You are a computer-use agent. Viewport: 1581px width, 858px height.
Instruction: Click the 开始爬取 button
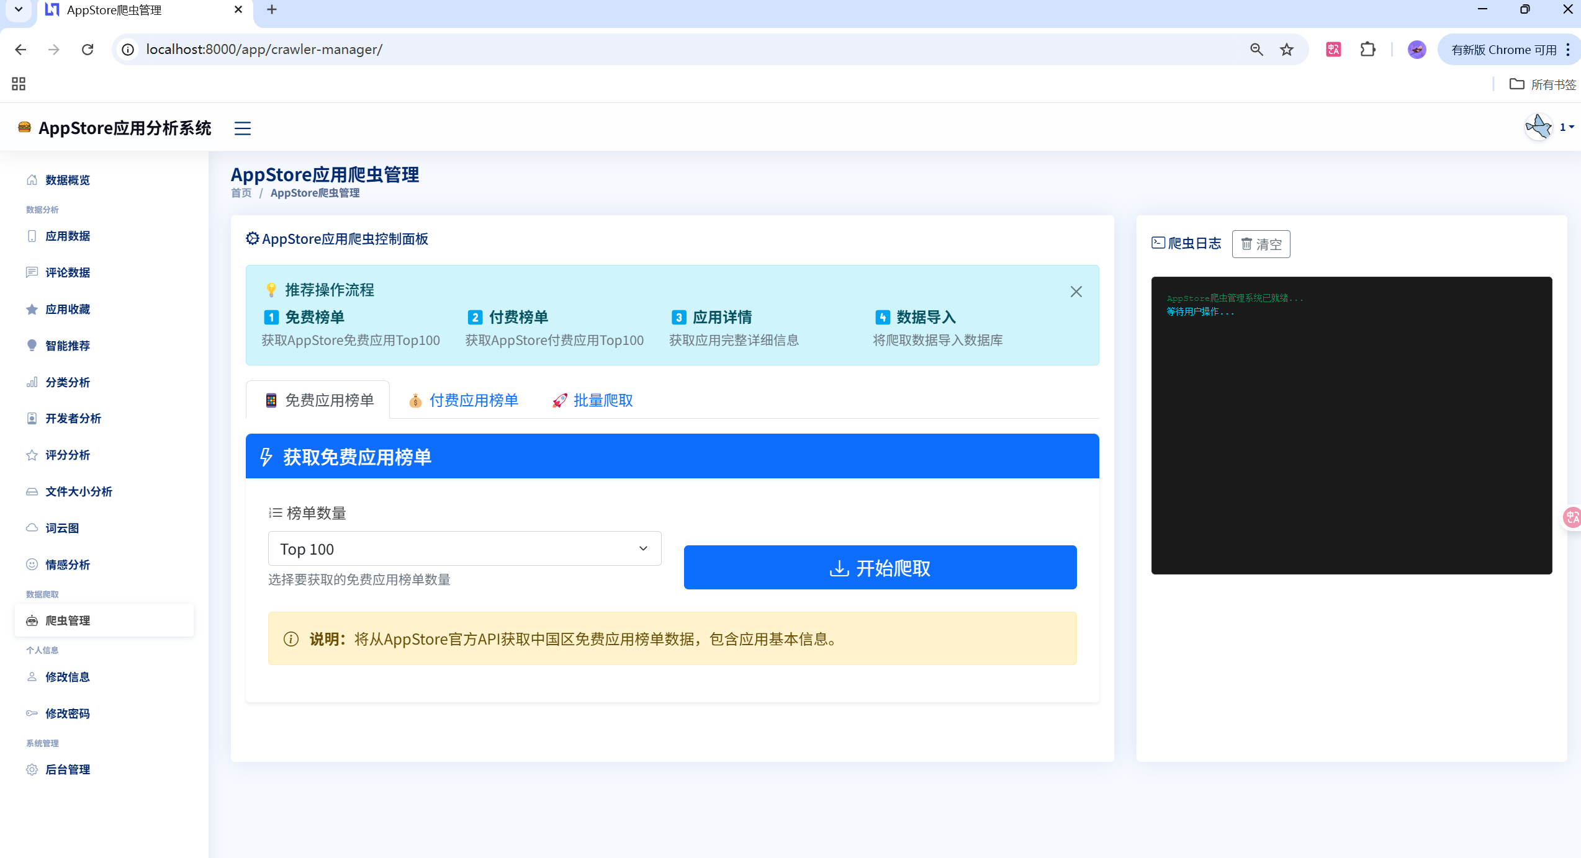pyautogui.click(x=880, y=568)
